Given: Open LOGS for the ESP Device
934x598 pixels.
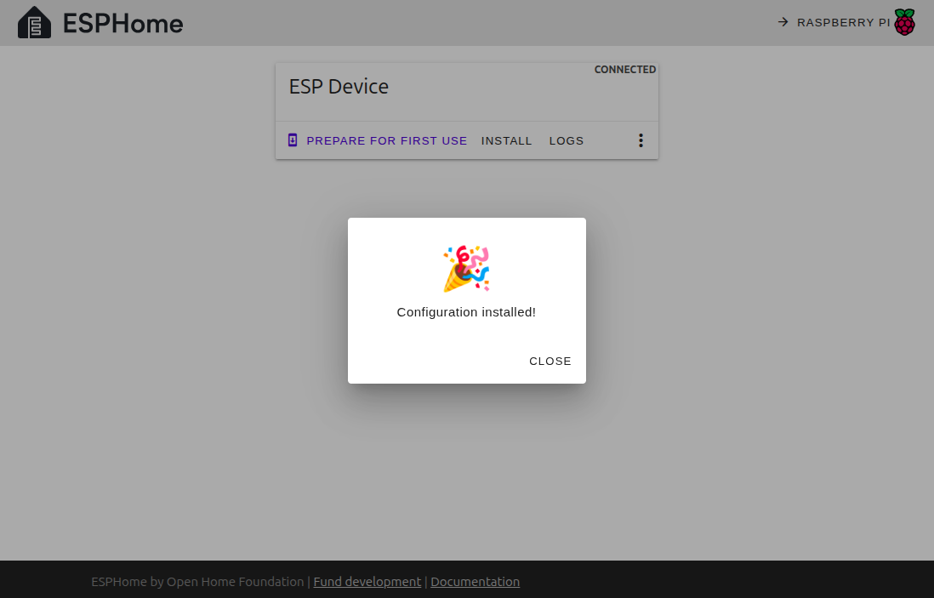Looking at the screenshot, I should (566, 140).
